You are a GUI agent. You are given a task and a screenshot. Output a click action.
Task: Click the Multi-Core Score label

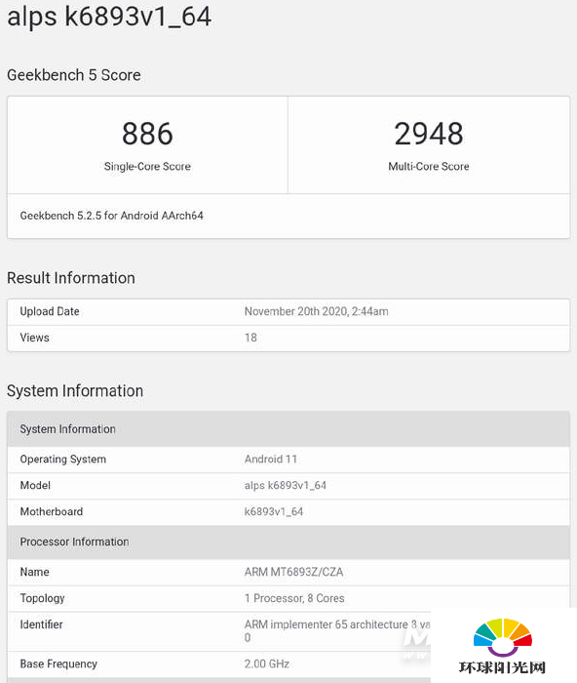[429, 167]
